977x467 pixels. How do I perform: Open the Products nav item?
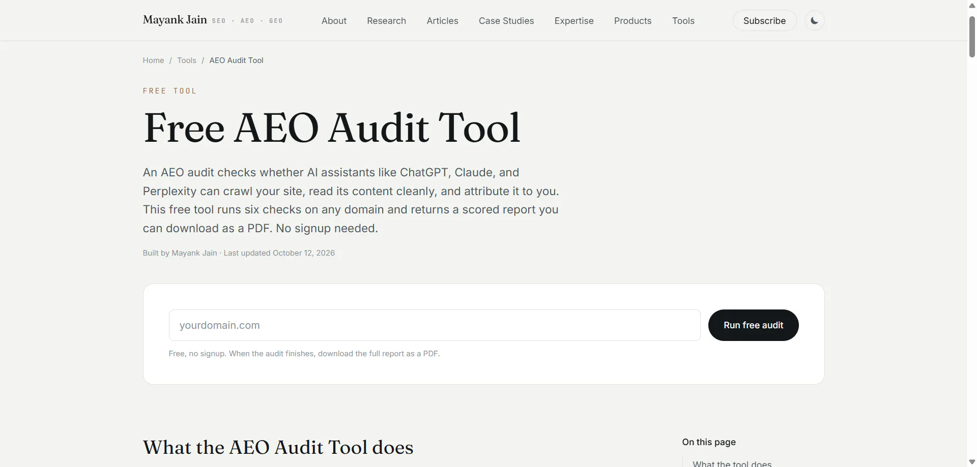point(633,21)
